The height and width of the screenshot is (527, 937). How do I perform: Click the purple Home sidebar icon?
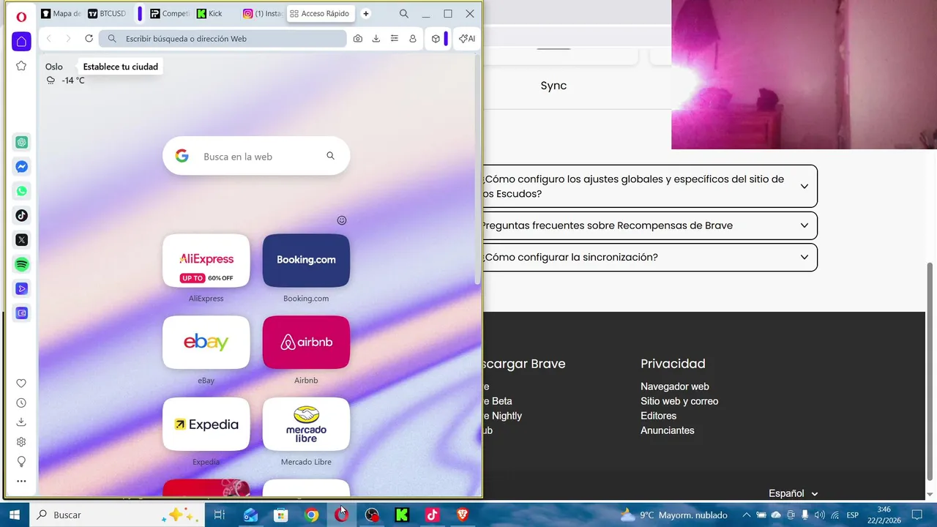point(21,42)
